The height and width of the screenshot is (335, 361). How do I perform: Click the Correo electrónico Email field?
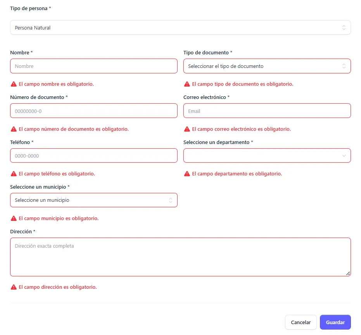[x=267, y=111]
